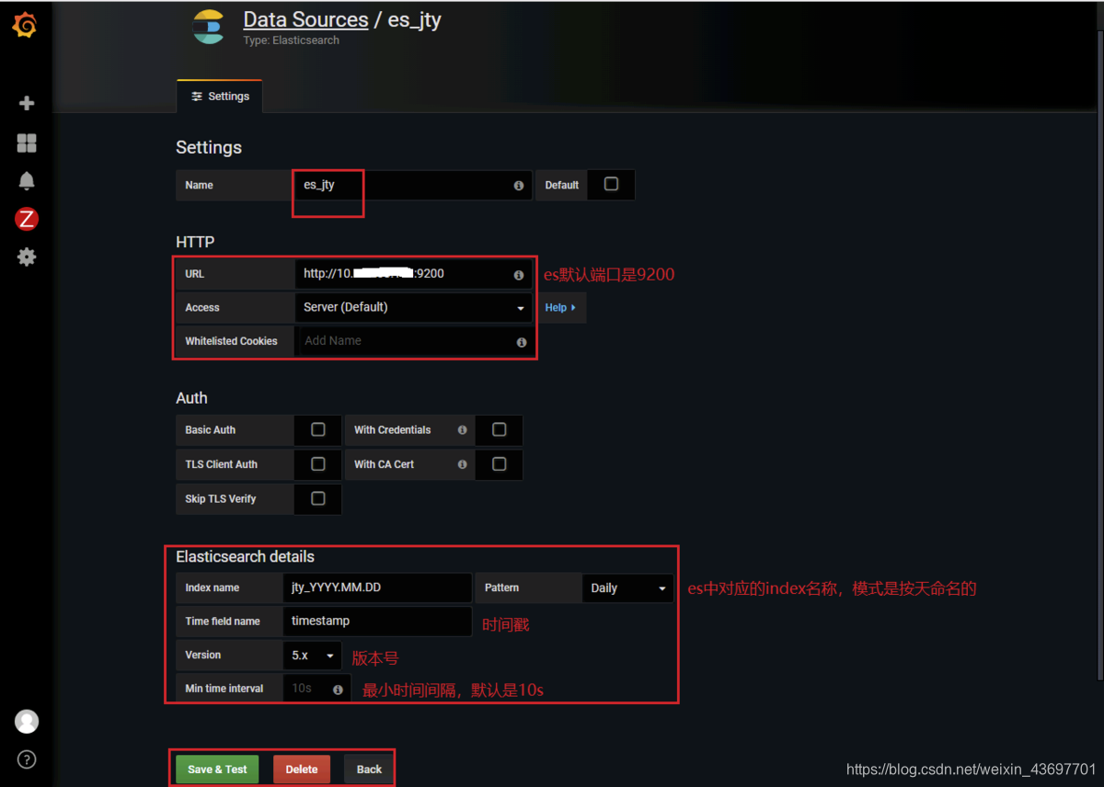Focus the Name input field
The width and height of the screenshot is (1104, 787).
[x=413, y=185]
